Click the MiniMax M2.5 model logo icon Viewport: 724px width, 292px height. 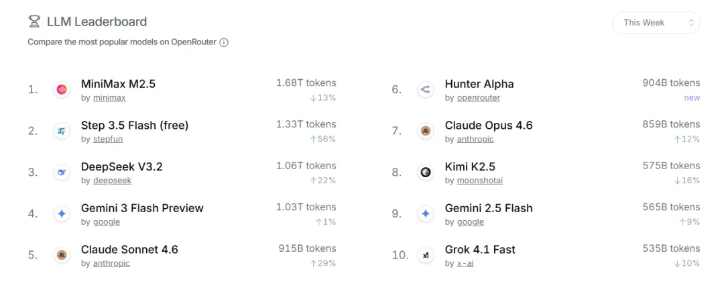point(62,89)
